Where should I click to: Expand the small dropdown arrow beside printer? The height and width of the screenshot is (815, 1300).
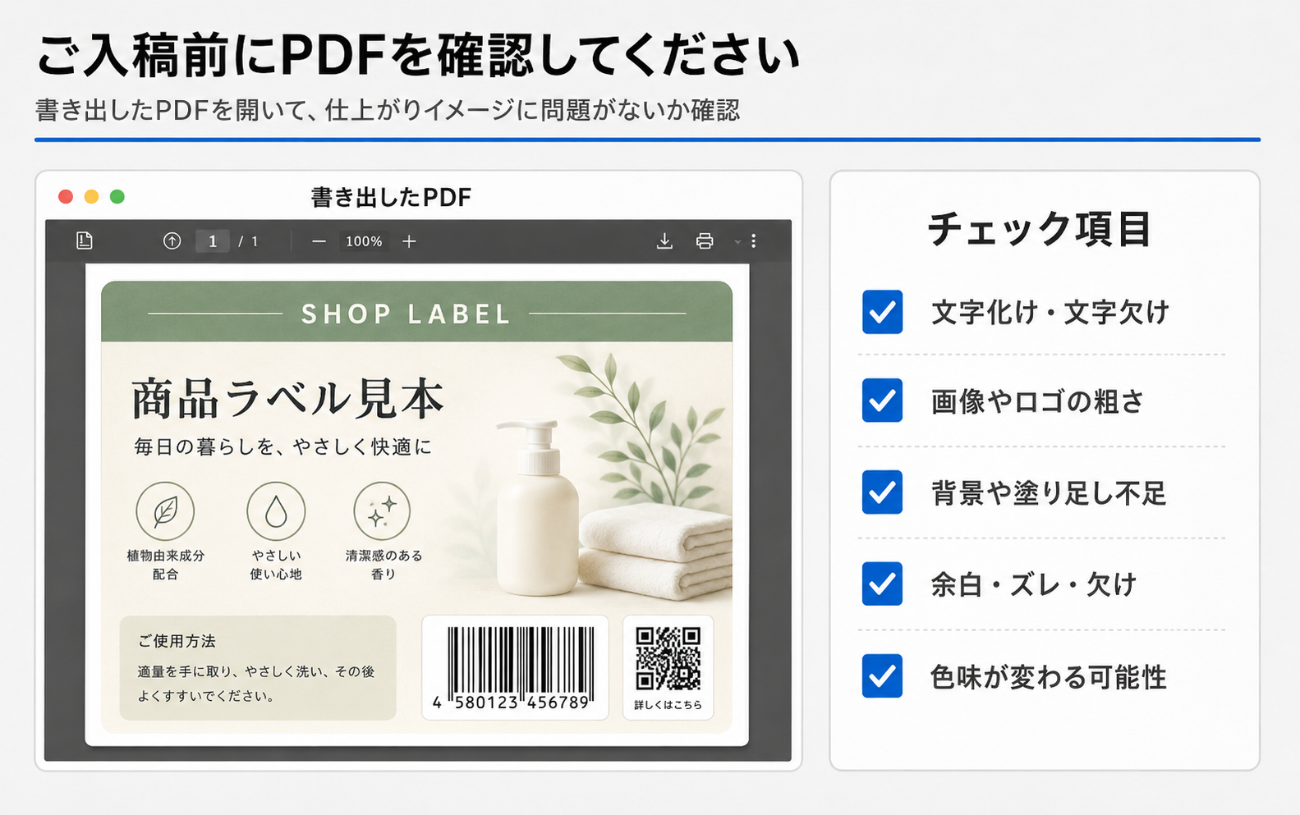coord(737,242)
